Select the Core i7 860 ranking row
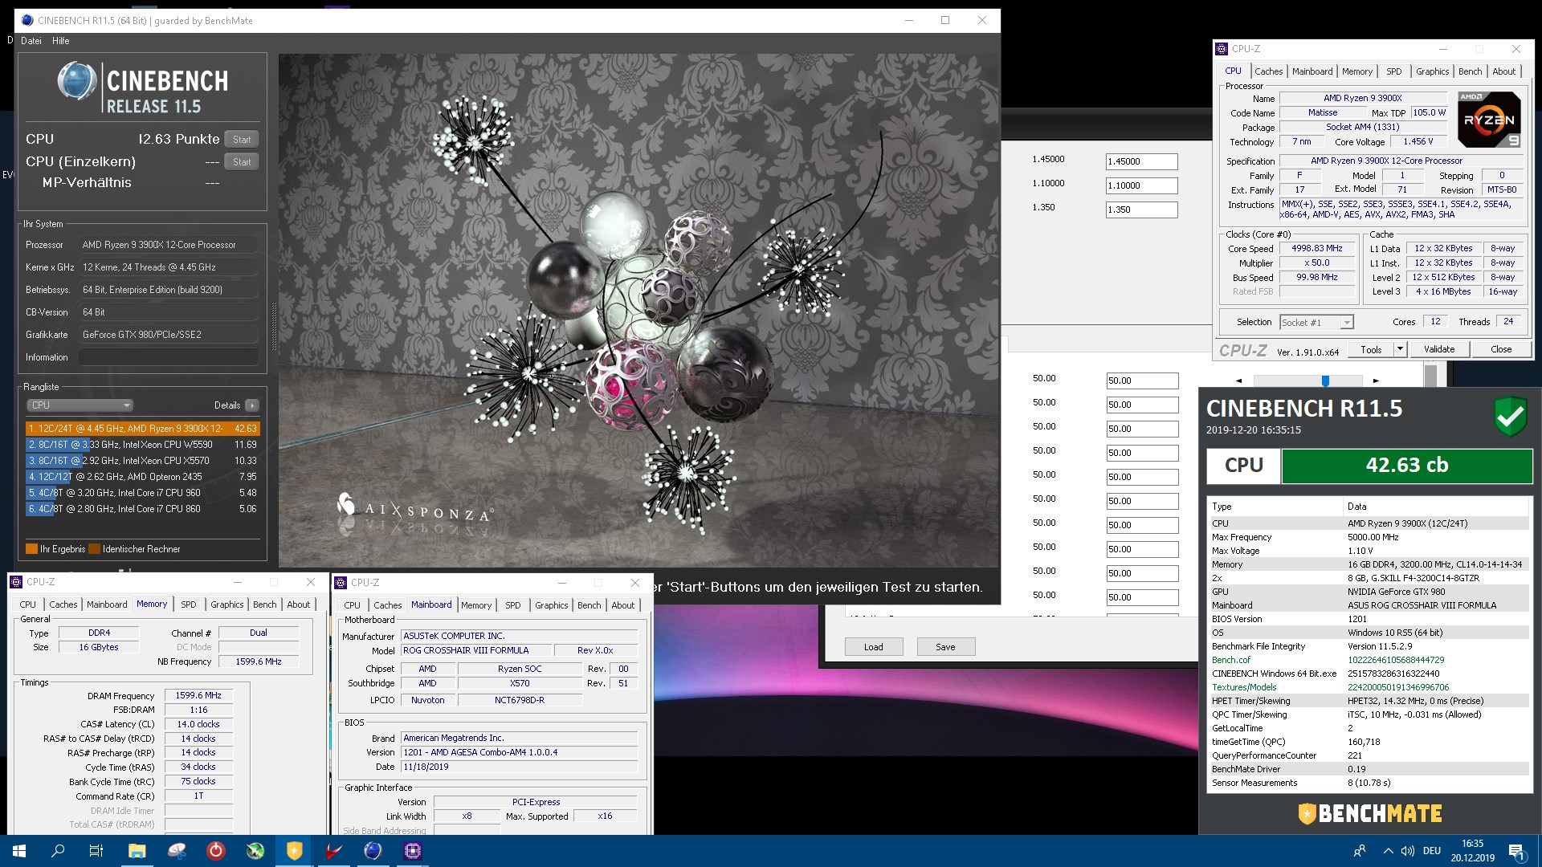This screenshot has height=867, width=1542. pos(142,509)
